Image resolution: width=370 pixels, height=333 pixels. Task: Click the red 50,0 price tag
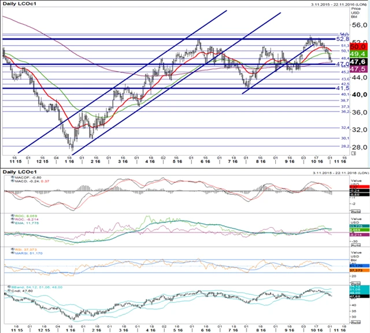(358, 46)
